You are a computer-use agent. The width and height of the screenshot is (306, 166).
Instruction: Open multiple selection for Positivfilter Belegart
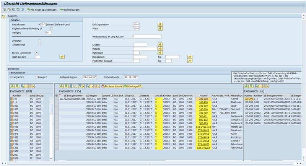click(190, 61)
